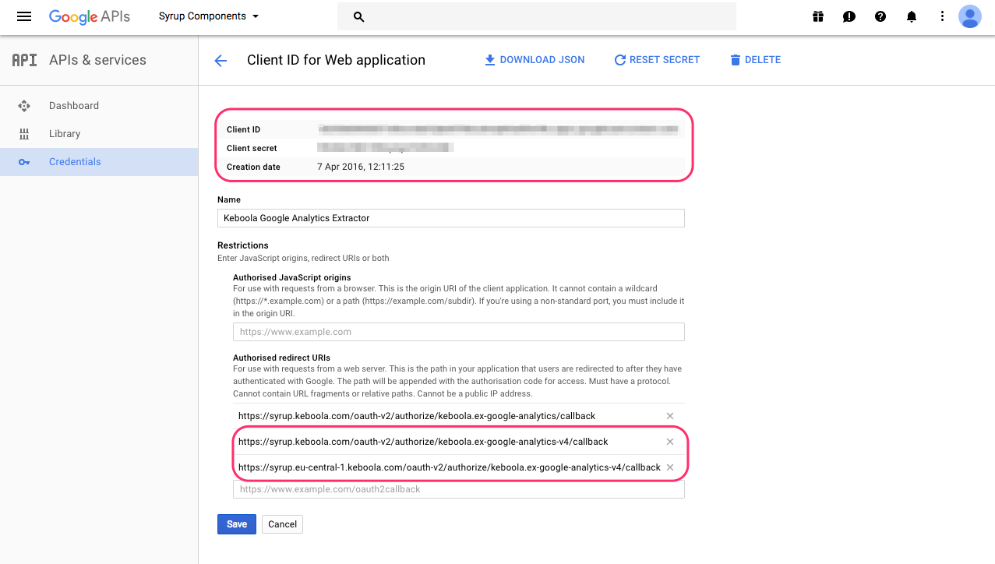The width and height of the screenshot is (995, 564).
Task: Open the three-dot utilities menu
Action: [x=942, y=16]
